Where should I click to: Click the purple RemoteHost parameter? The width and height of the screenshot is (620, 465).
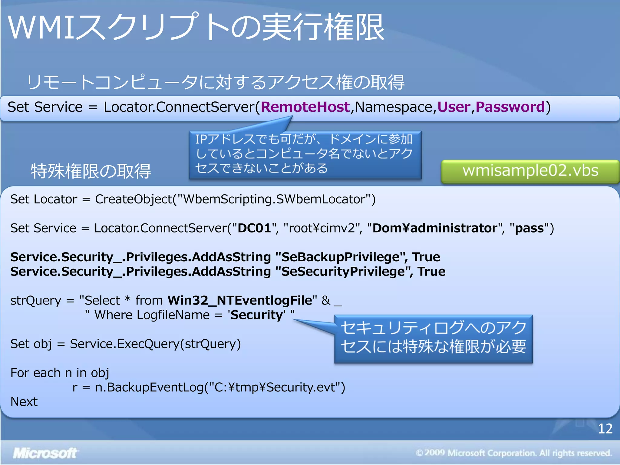pos(305,107)
